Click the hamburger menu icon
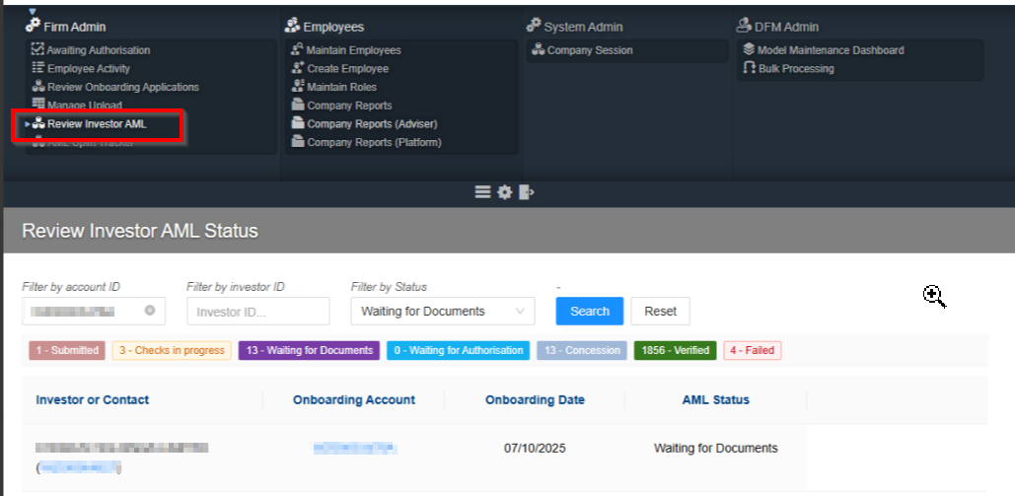1015x496 pixels. pyautogui.click(x=482, y=191)
